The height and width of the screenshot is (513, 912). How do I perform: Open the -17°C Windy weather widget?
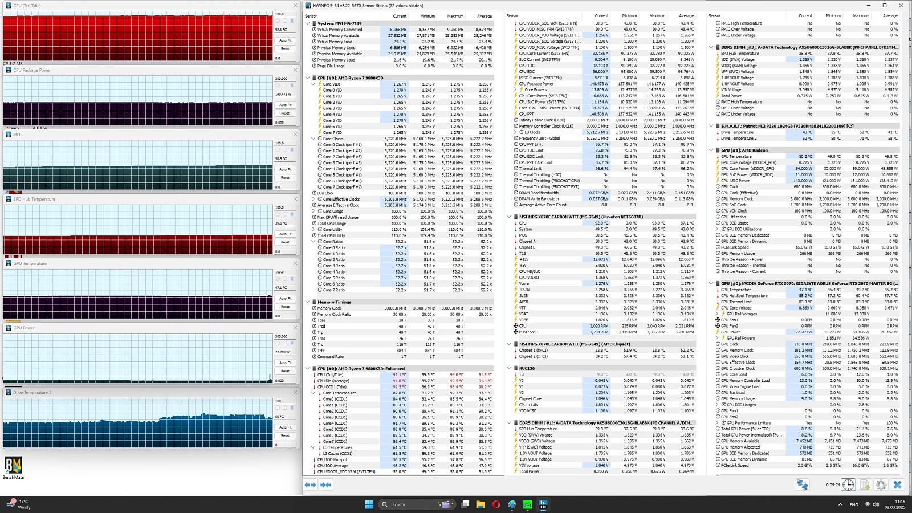click(19, 504)
